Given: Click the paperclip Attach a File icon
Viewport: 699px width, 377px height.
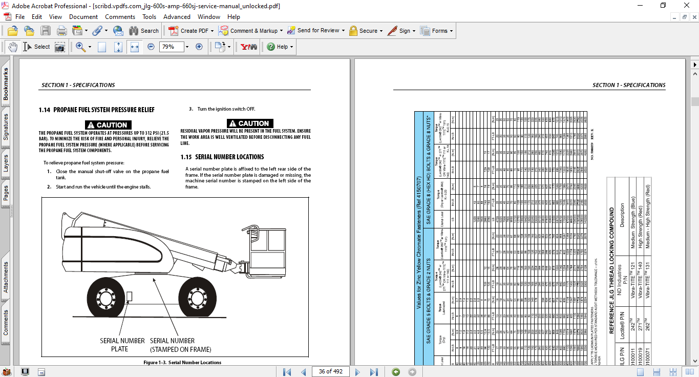Looking at the screenshot, I should pyautogui.click(x=97, y=31).
